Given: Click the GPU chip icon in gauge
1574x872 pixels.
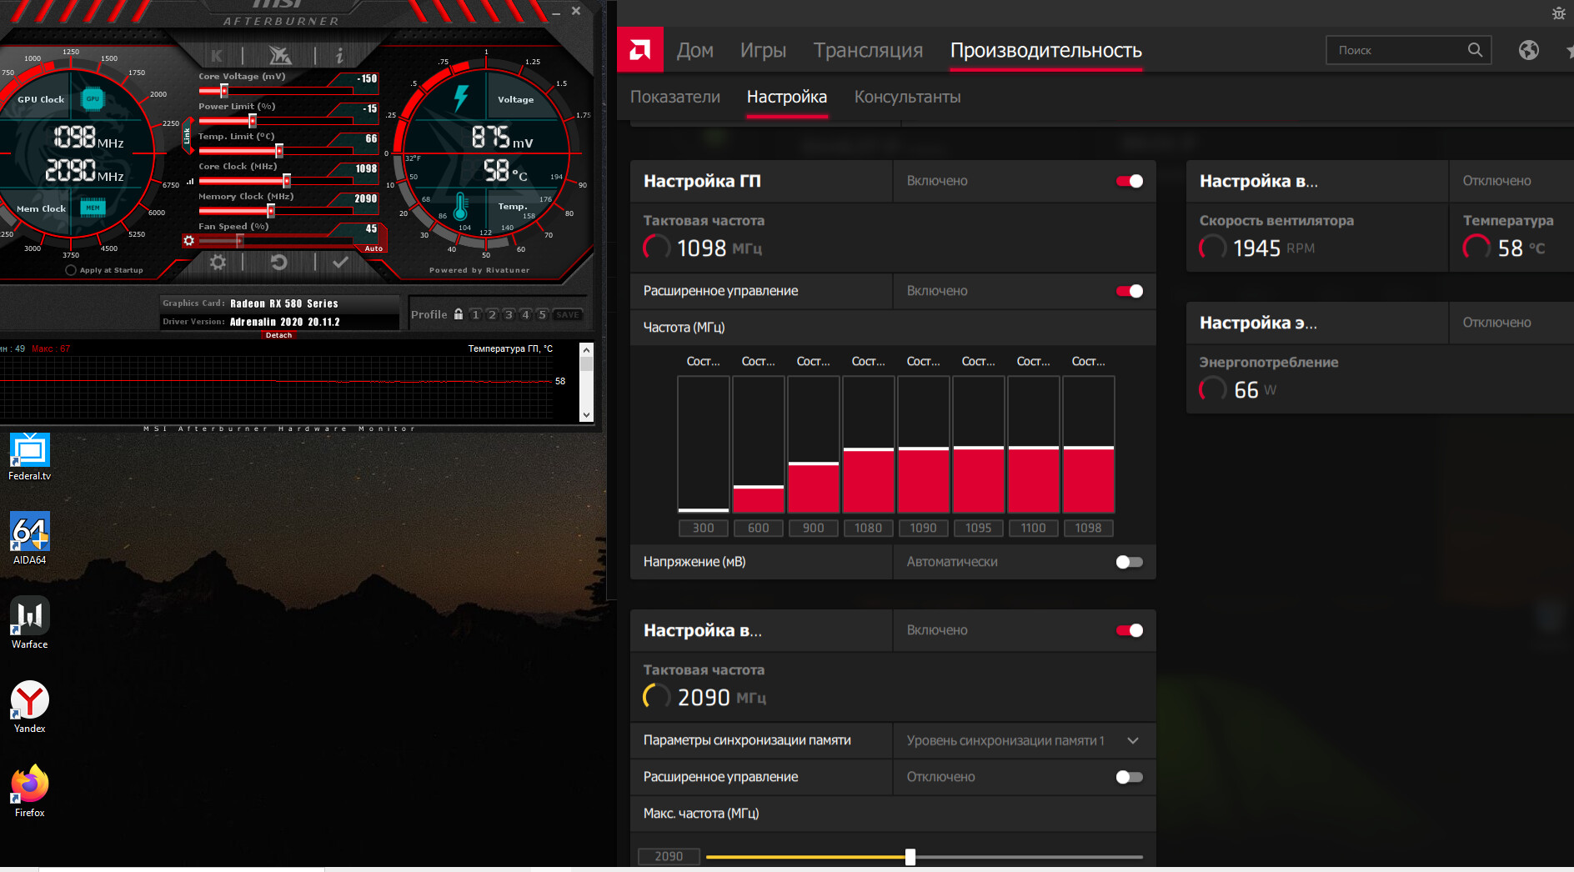Looking at the screenshot, I should pyautogui.click(x=93, y=99).
